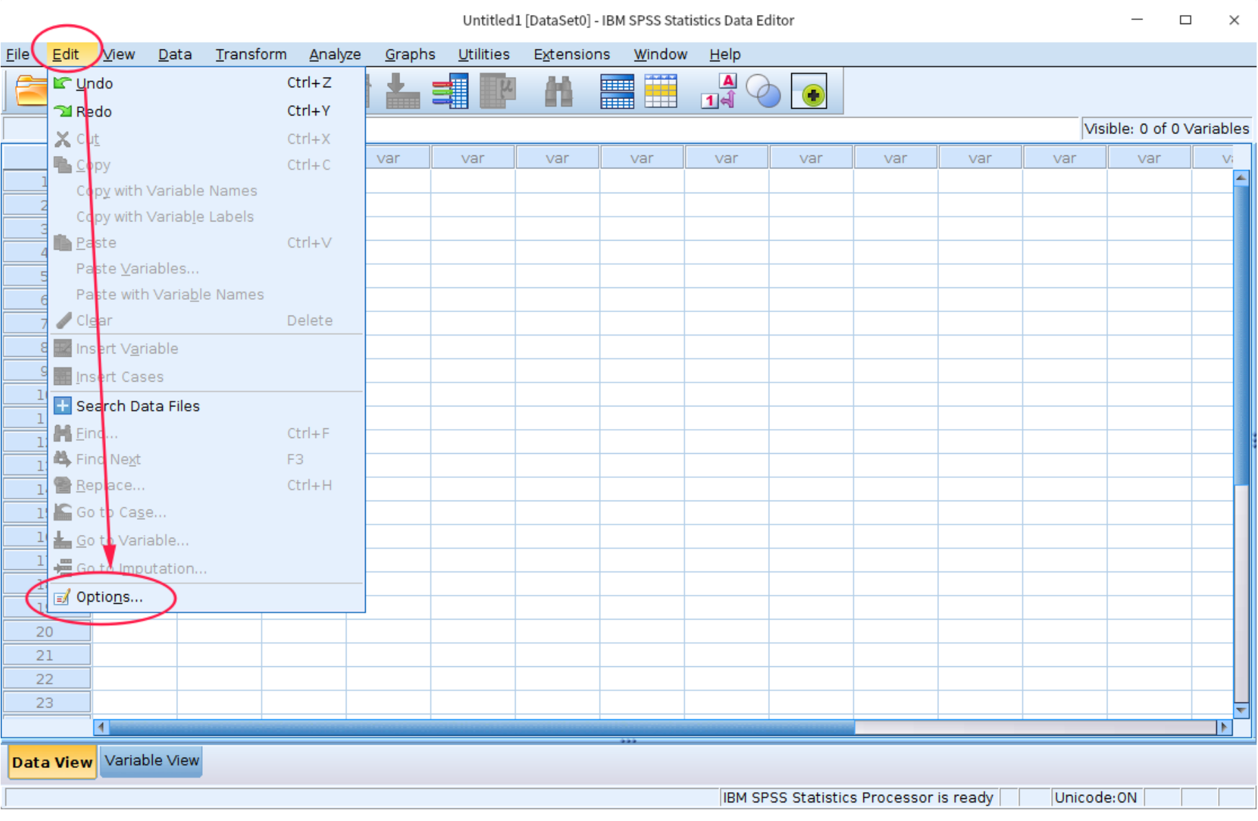Viewport: 1258px width, 821px height.
Task: Open the Variables toolbar icon
Action: [450, 91]
